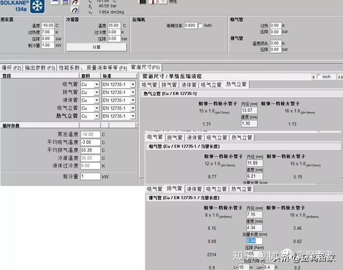Click the 原料 column header
Image resolution: width=343 pixels, height=270 pixels.
coord(90,76)
